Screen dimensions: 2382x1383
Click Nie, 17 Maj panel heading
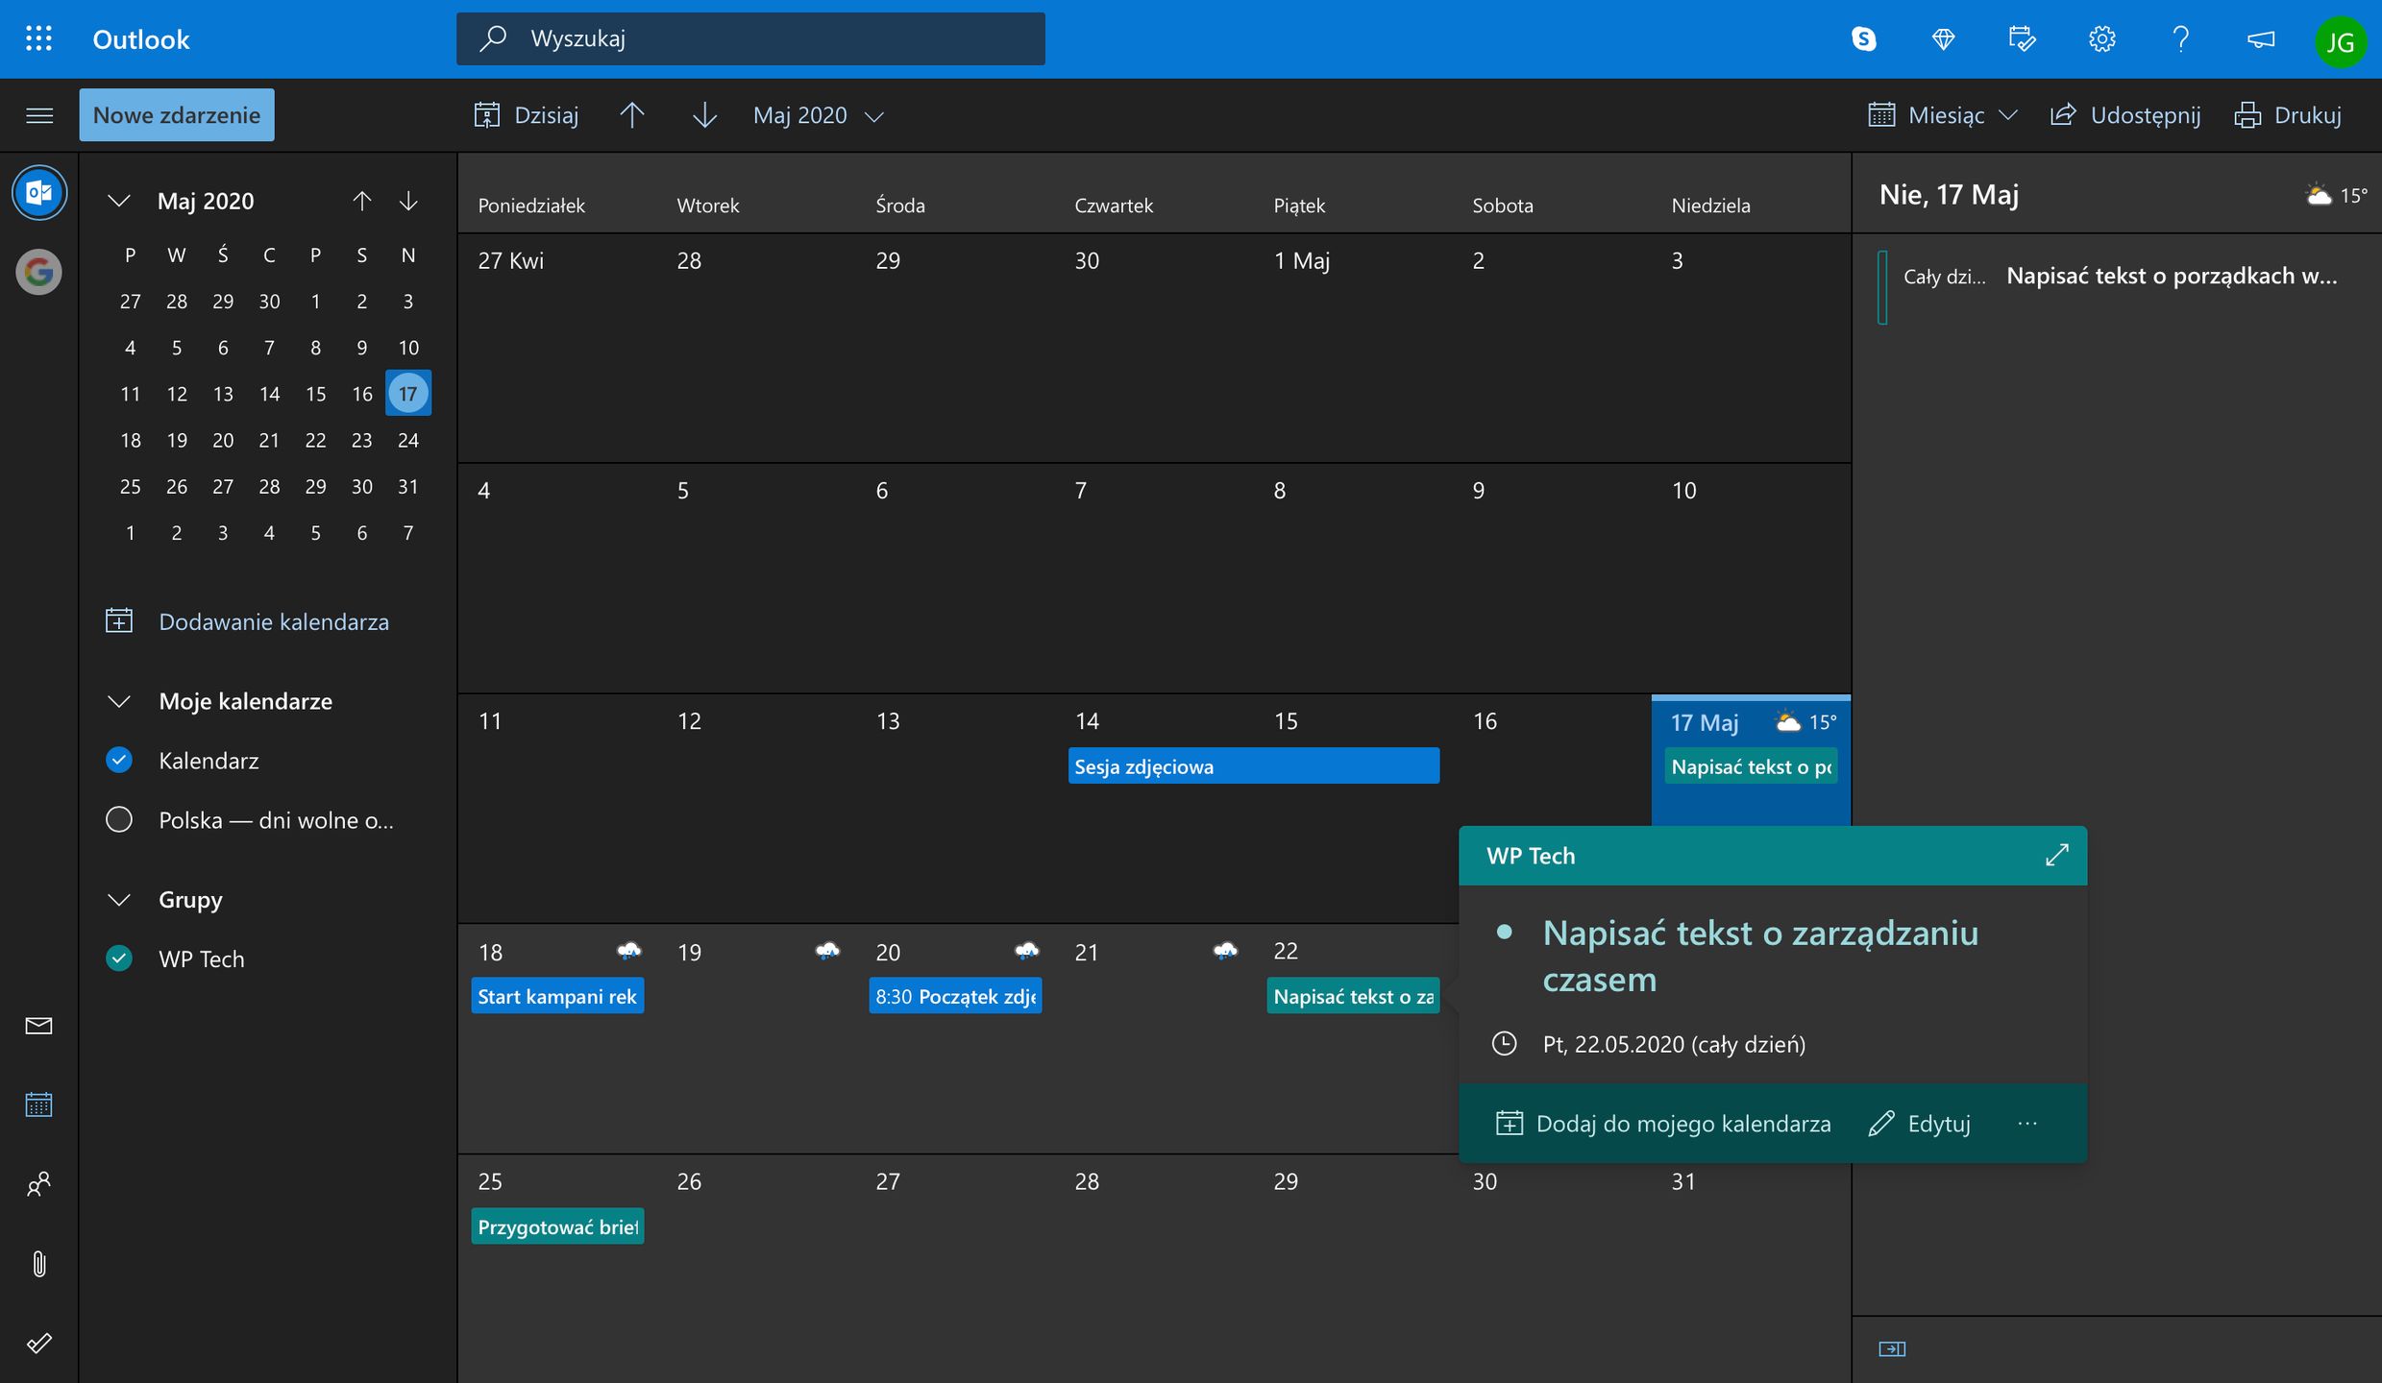pyautogui.click(x=1949, y=195)
